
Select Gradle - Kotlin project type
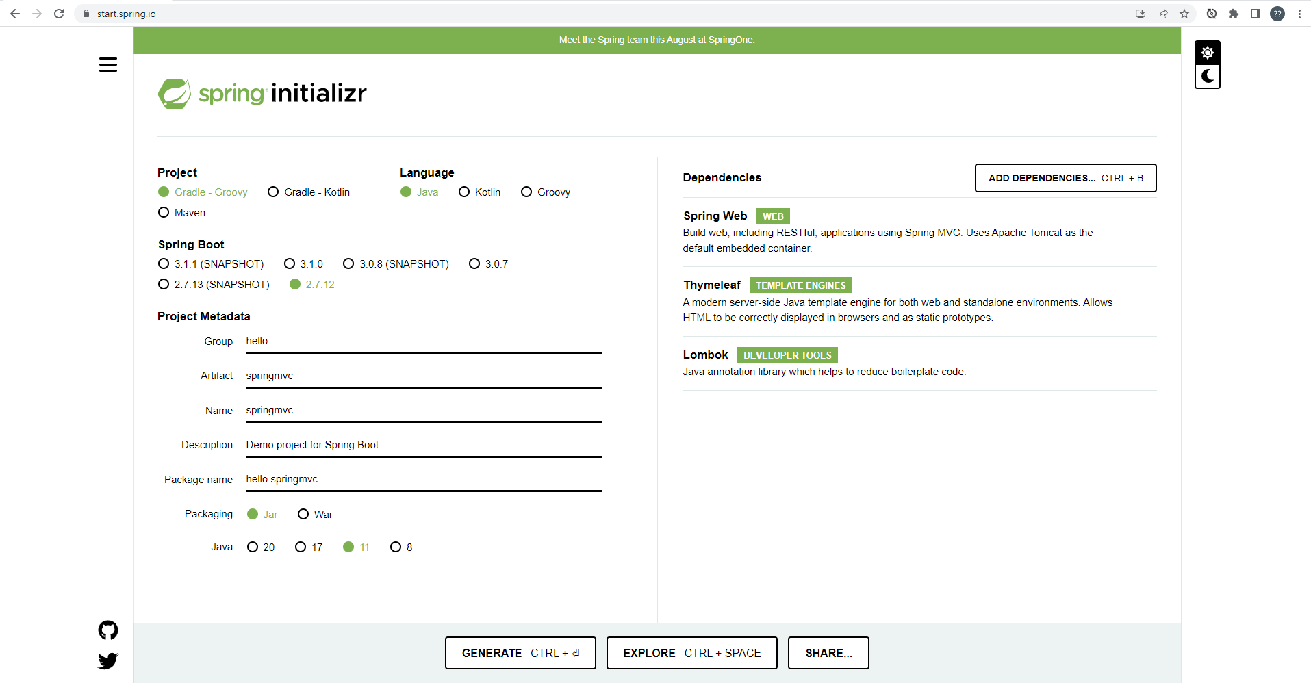(309, 192)
